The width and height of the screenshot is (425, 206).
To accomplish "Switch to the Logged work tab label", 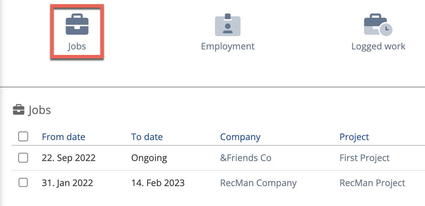I will pyautogui.click(x=378, y=46).
